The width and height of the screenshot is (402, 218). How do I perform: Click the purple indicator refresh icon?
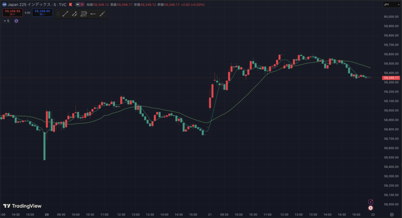(16, 21)
